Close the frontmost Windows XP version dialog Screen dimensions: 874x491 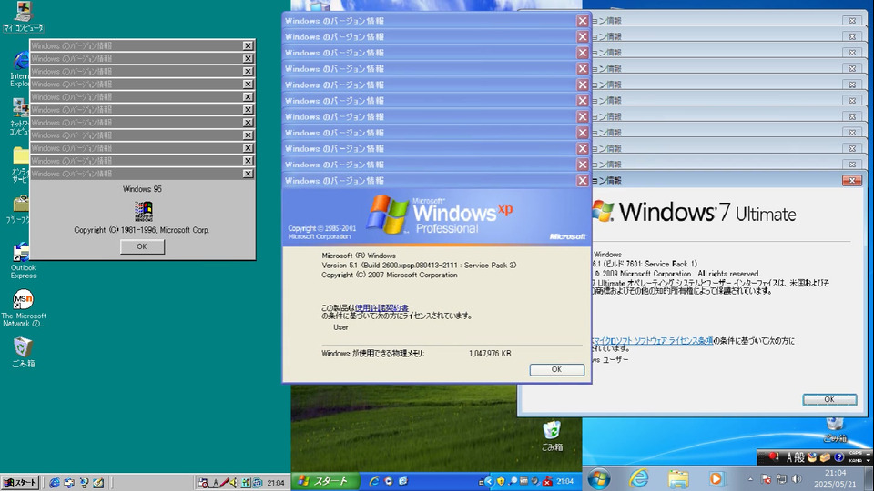click(583, 180)
